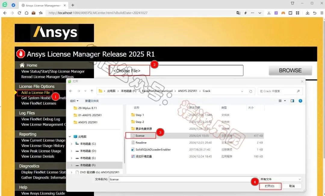Open View License Denials

tap(38, 156)
